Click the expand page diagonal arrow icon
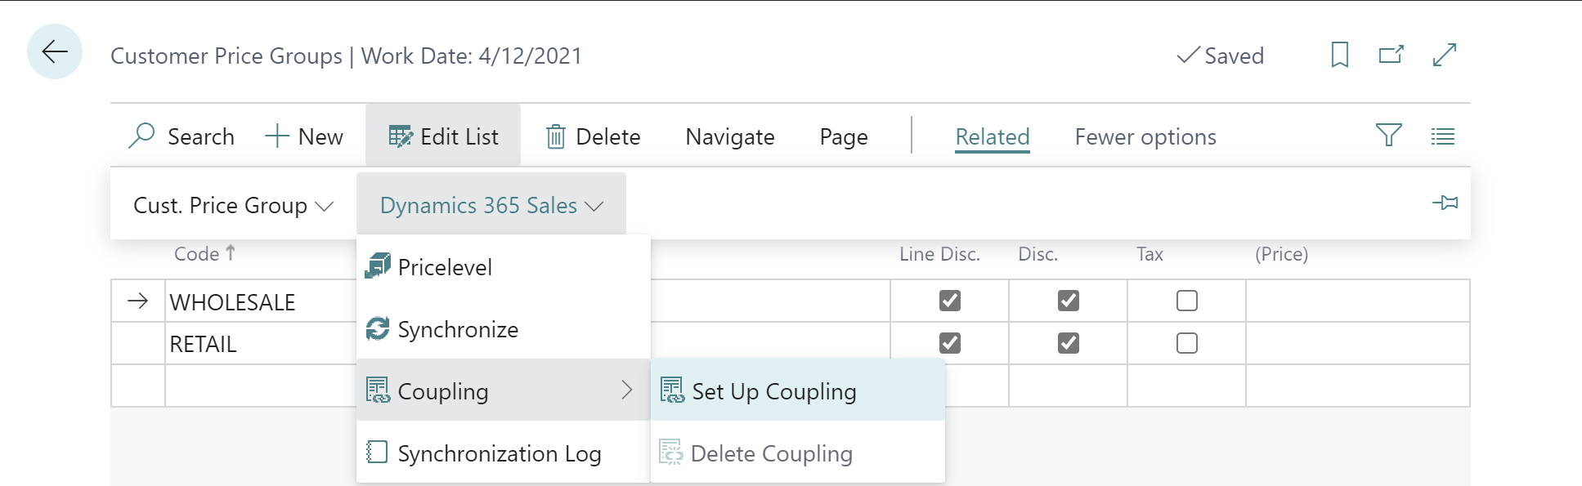 point(1445,55)
